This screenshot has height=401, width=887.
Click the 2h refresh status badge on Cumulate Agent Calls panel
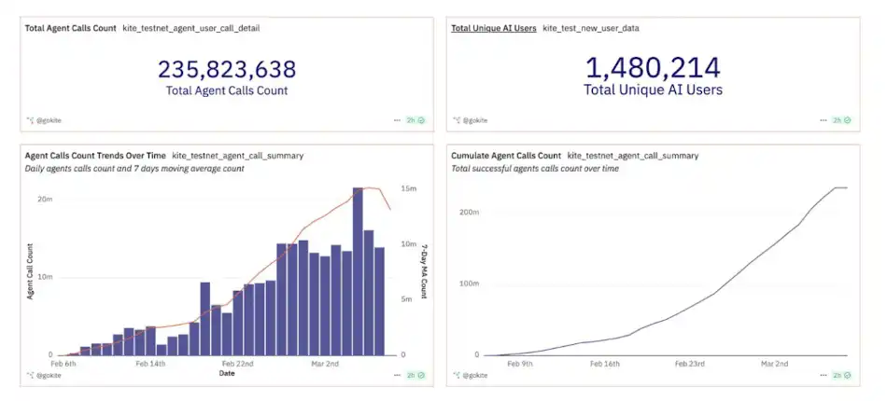click(x=842, y=375)
